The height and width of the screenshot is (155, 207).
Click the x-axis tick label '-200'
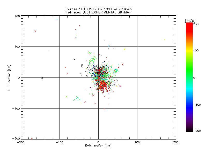(x=21, y=142)
